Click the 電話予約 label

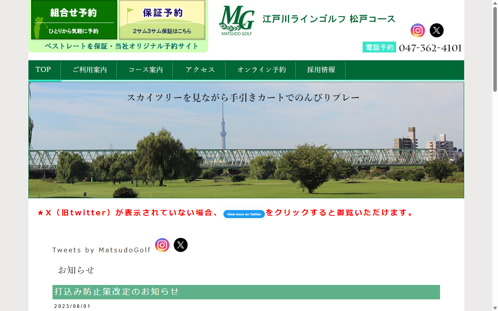pyautogui.click(x=379, y=47)
